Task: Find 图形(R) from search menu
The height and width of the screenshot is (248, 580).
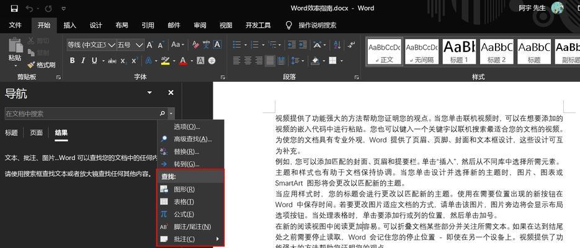Action: click(x=190, y=189)
